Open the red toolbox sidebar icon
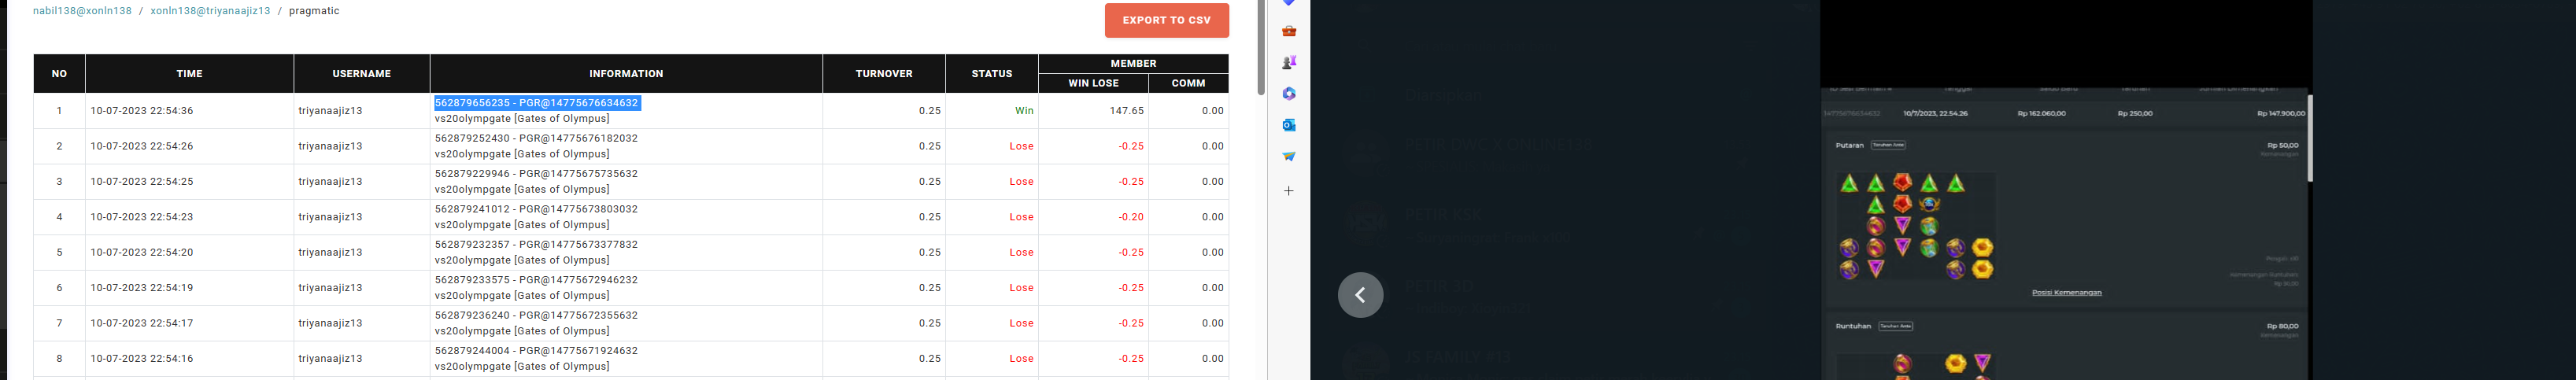 coord(1289,31)
